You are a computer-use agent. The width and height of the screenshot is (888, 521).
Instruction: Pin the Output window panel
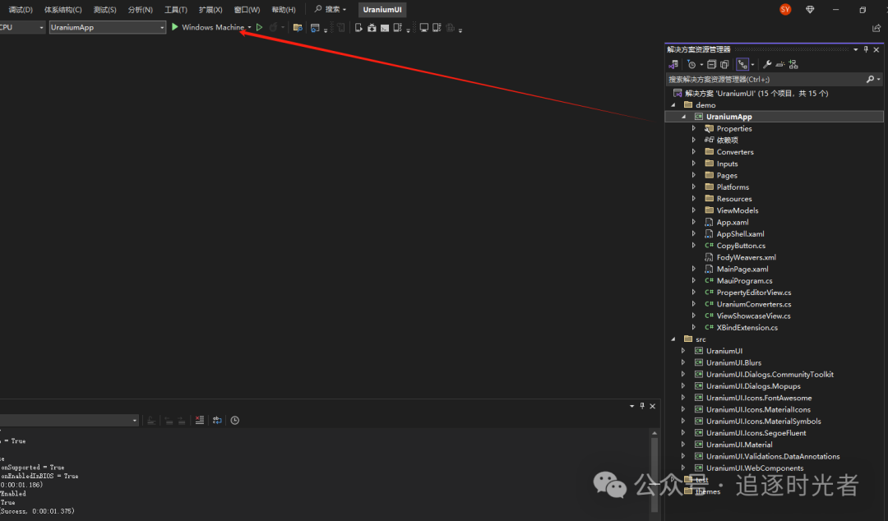tap(642, 405)
